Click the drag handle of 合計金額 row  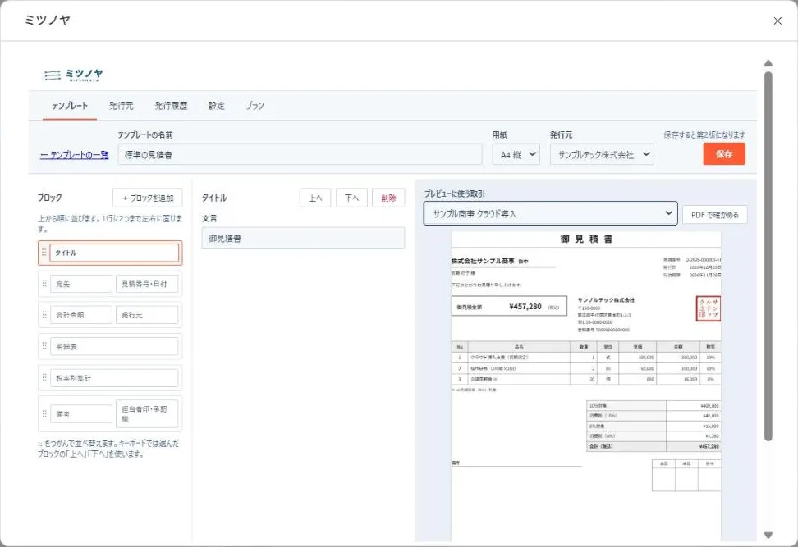(x=44, y=315)
